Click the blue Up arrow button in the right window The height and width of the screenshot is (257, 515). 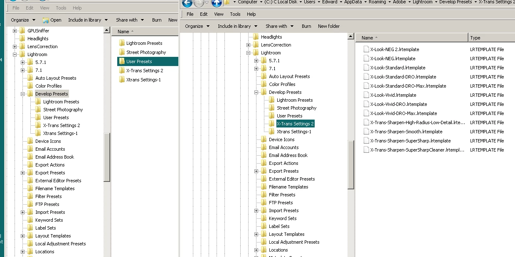217,3
